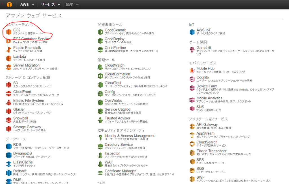Click the Certificate Manager icon
Viewport: 289px width, 184px height.
(100, 173)
